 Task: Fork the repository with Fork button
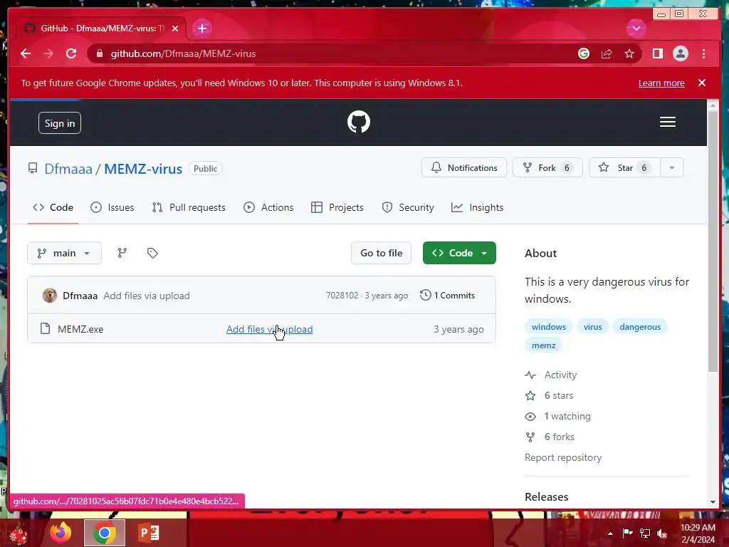tap(547, 167)
